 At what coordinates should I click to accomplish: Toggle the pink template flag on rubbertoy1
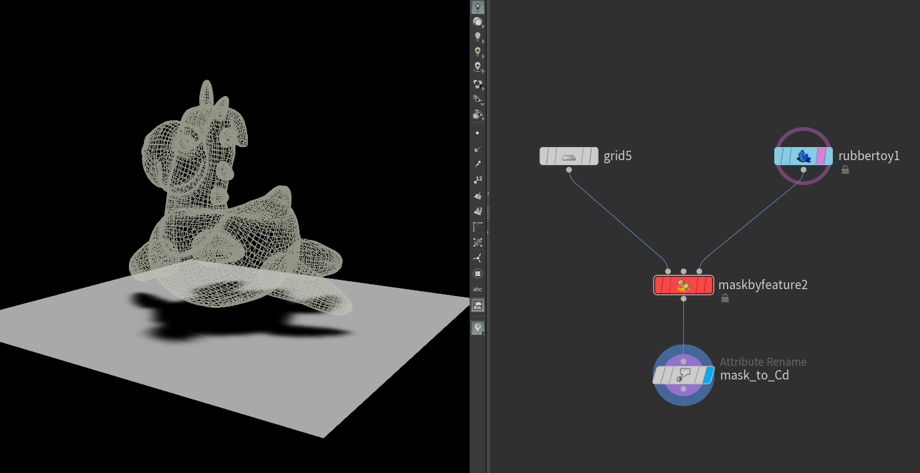pos(820,156)
